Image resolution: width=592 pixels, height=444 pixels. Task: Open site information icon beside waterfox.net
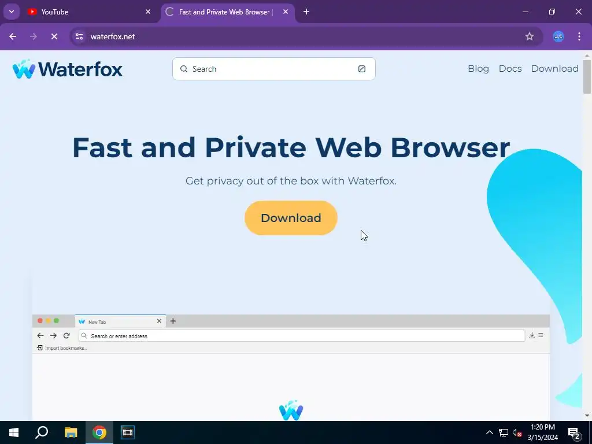(79, 36)
